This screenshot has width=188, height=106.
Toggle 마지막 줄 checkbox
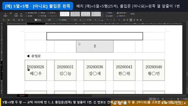click(x=39, y=16)
